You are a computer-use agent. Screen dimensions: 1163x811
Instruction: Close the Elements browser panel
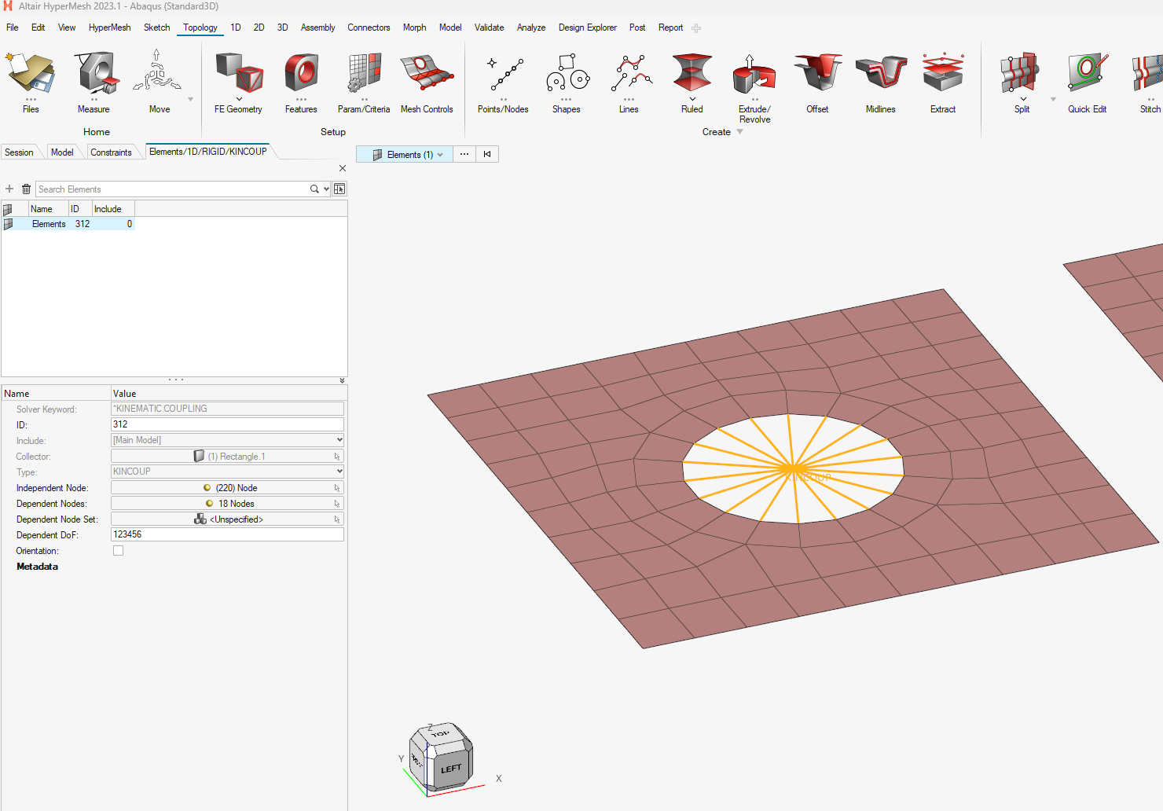pos(343,168)
